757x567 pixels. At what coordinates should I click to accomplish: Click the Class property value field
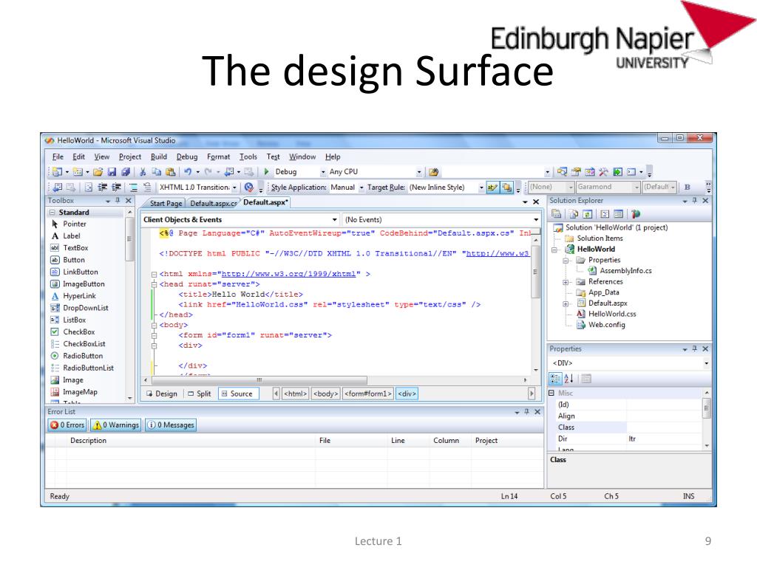click(665, 427)
